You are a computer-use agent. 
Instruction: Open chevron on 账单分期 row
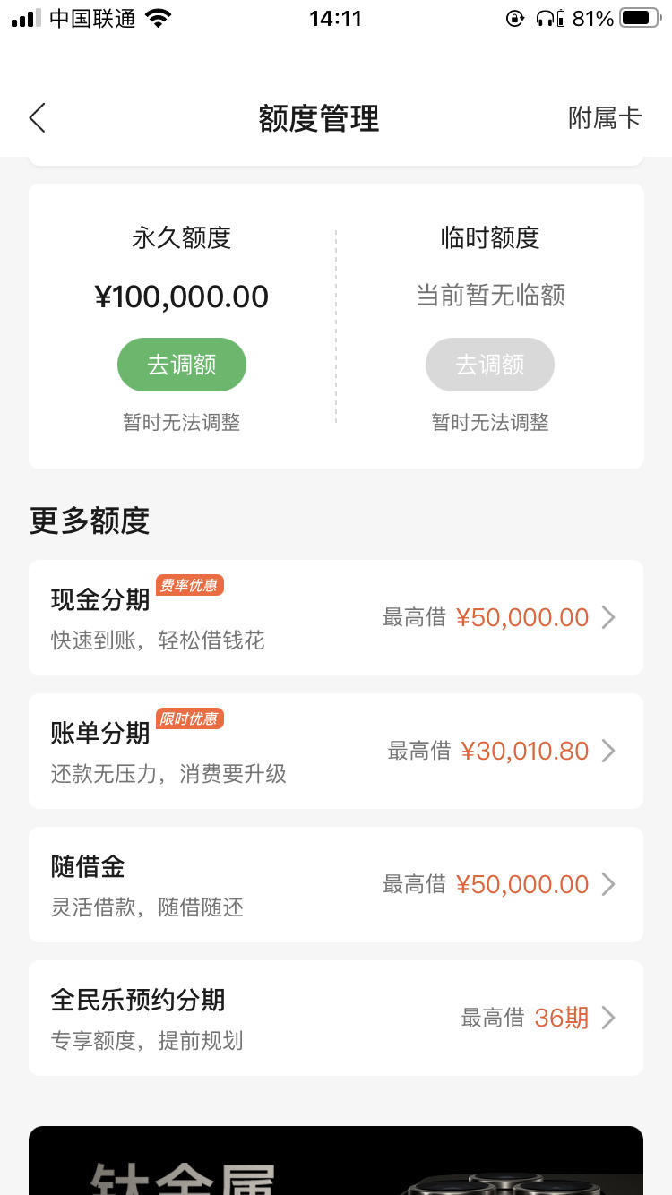pyautogui.click(x=608, y=751)
